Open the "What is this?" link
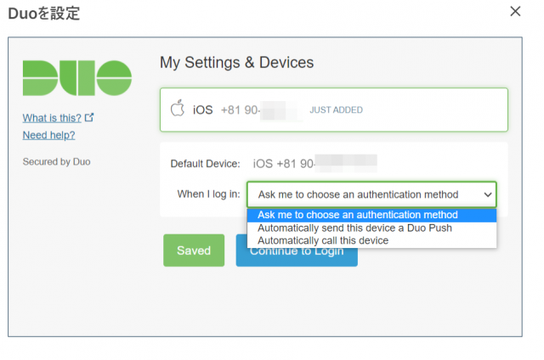 coord(52,117)
